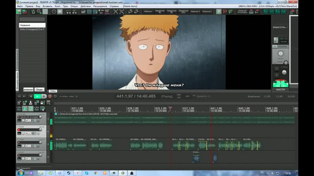Click the first green lines list icon after SRT
The image size is (314, 176).
click(89, 12)
